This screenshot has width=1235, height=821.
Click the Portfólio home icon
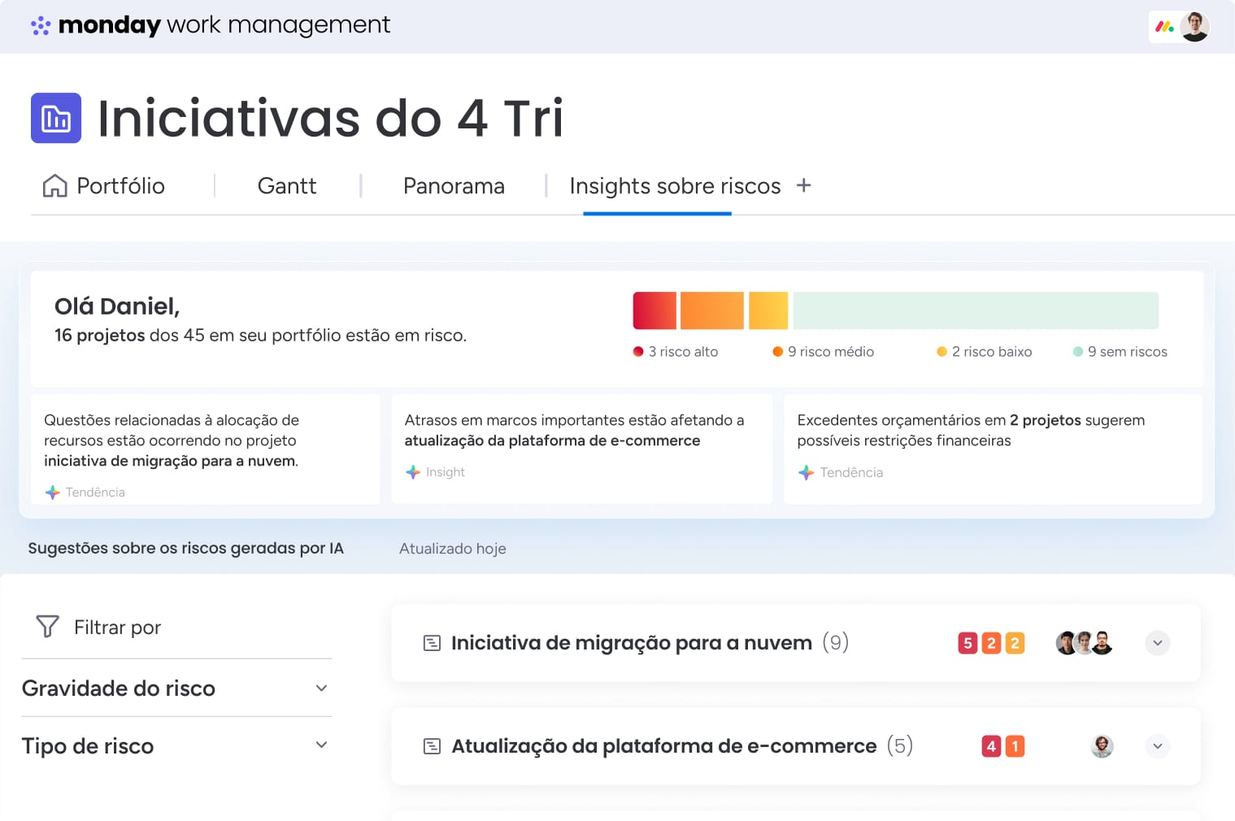pos(54,186)
